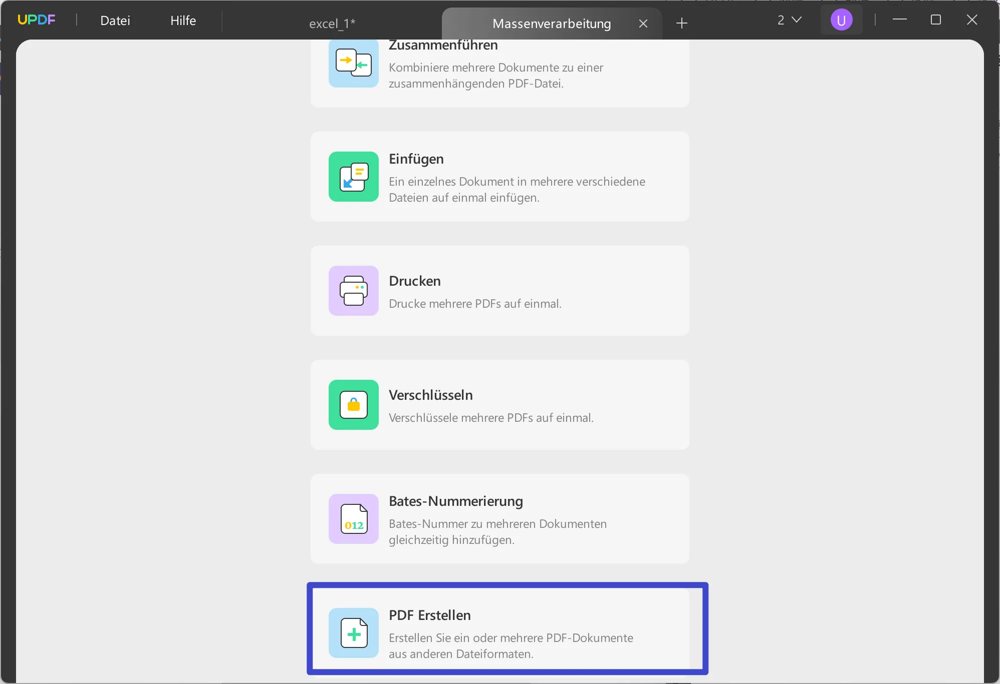Click the Zusammenführen merge icon
1000x684 pixels.
(x=354, y=63)
